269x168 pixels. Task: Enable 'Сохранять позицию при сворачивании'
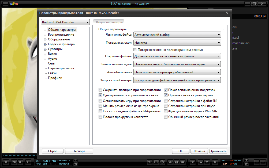click(100, 90)
